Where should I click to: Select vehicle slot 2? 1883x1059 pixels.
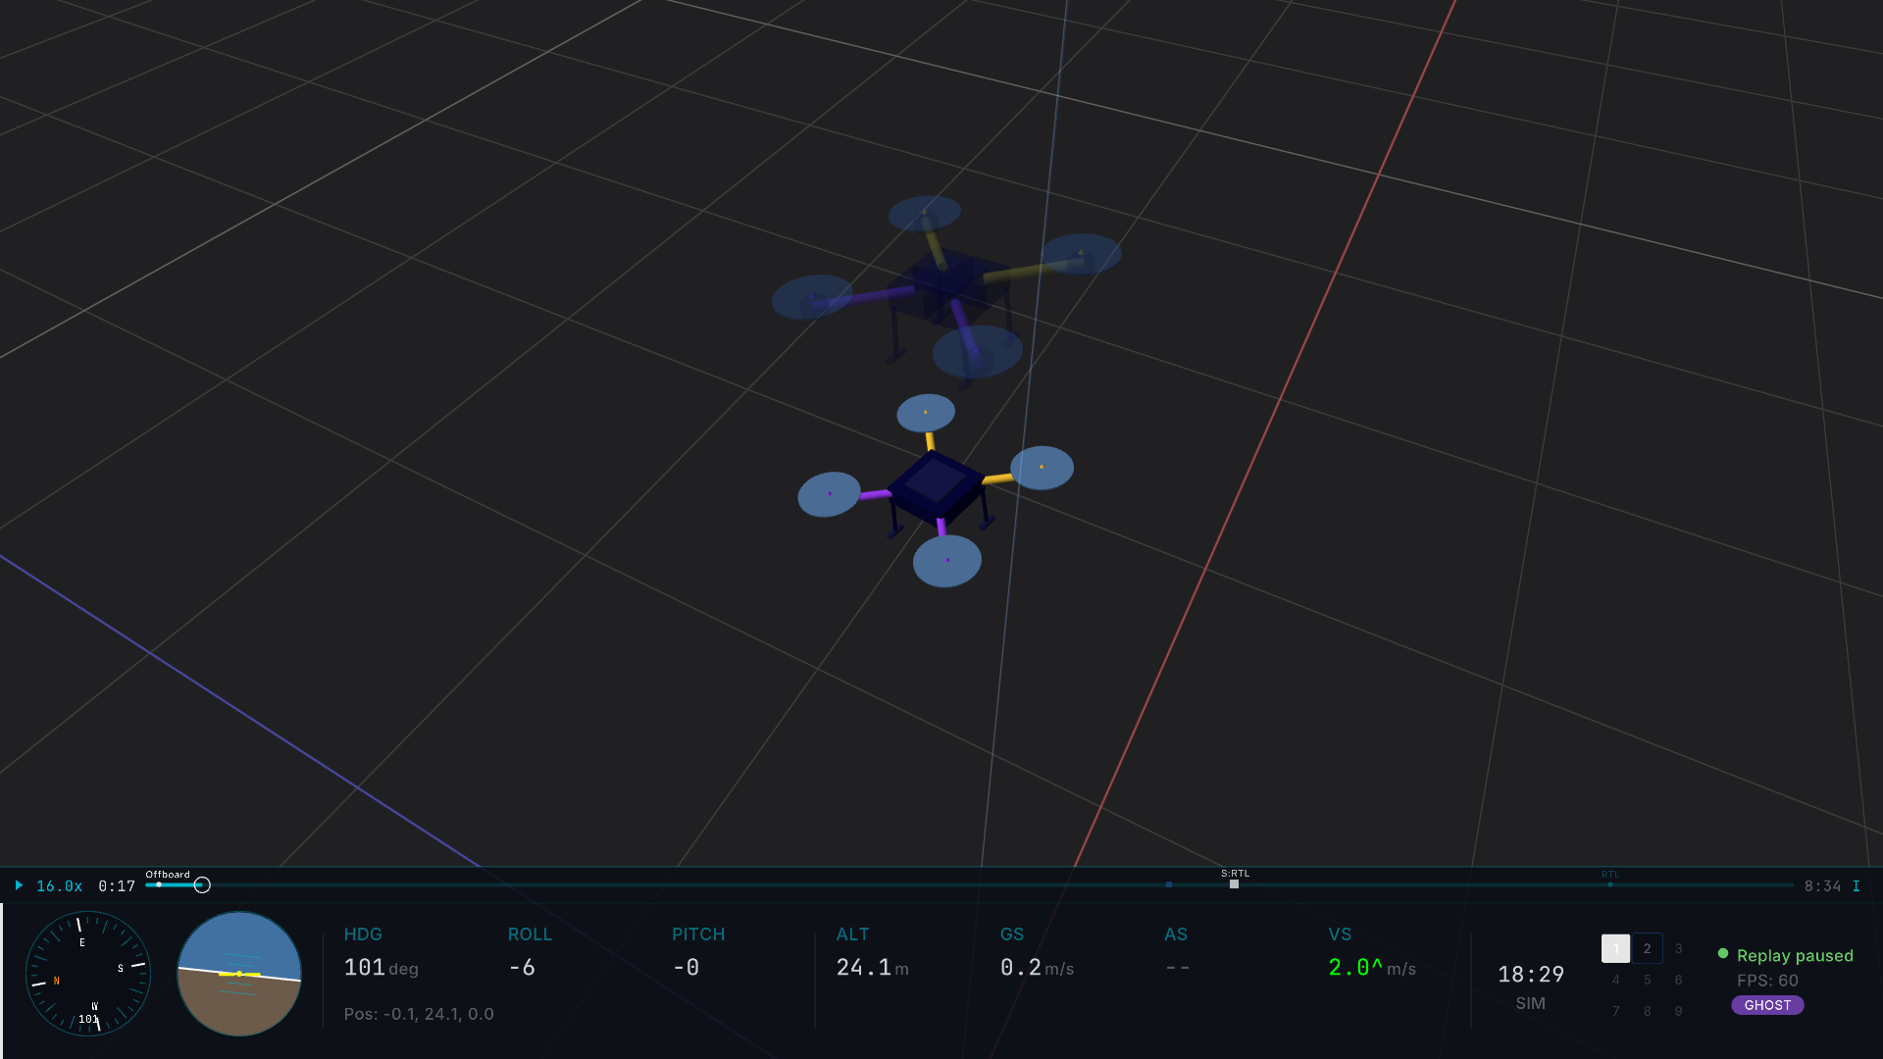(1648, 948)
